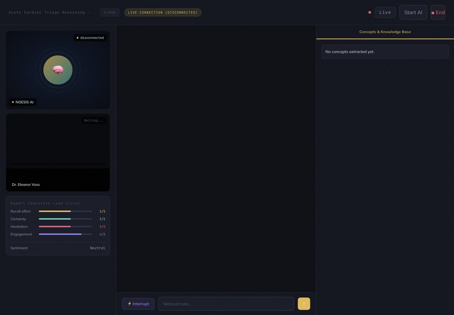The image size is (454, 315).
Task: Click the Recall effort 3/5 value
Action: 102,211
